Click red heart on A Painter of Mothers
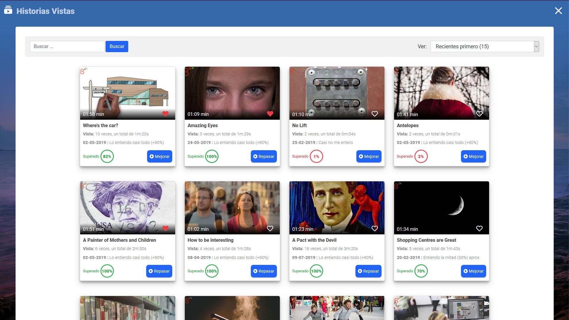This screenshot has height=320, width=569. coord(165,228)
